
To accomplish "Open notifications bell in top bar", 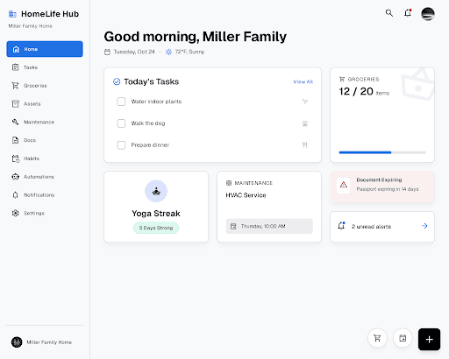I will click(408, 13).
